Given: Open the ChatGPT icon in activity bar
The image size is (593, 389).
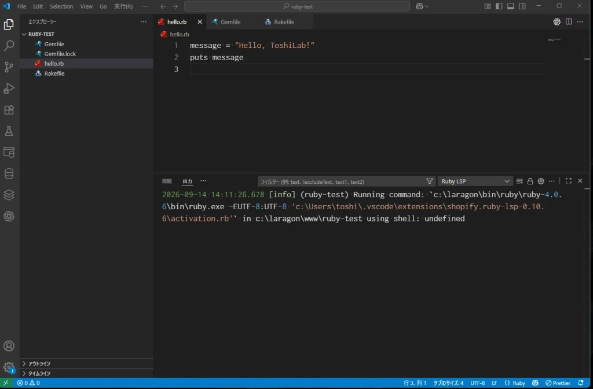Looking at the screenshot, I should point(9,216).
